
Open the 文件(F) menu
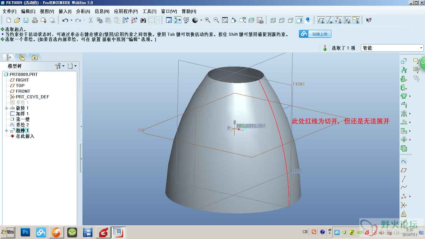pyautogui.click(x=9, y=11)
